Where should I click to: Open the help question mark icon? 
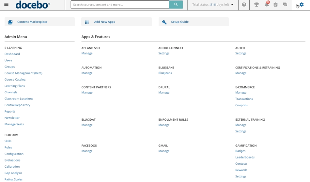[x=244, y=5]
